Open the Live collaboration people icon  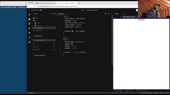pos(29,42)
